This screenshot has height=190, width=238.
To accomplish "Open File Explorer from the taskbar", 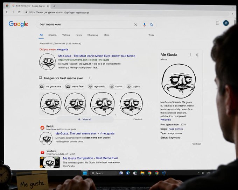I will click(x=142, y=173).
